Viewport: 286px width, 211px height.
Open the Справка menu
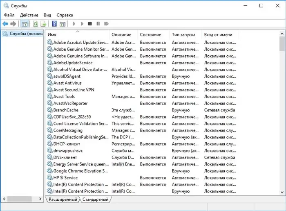pyautogui.click(x=65, y=15)
